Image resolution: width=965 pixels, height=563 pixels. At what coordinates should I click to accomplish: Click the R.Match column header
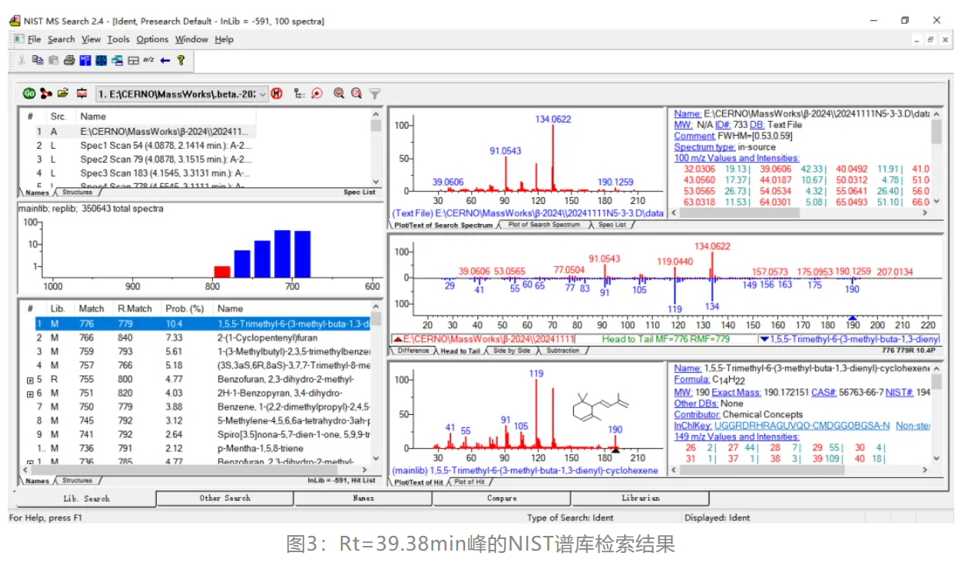coord(137,309)
